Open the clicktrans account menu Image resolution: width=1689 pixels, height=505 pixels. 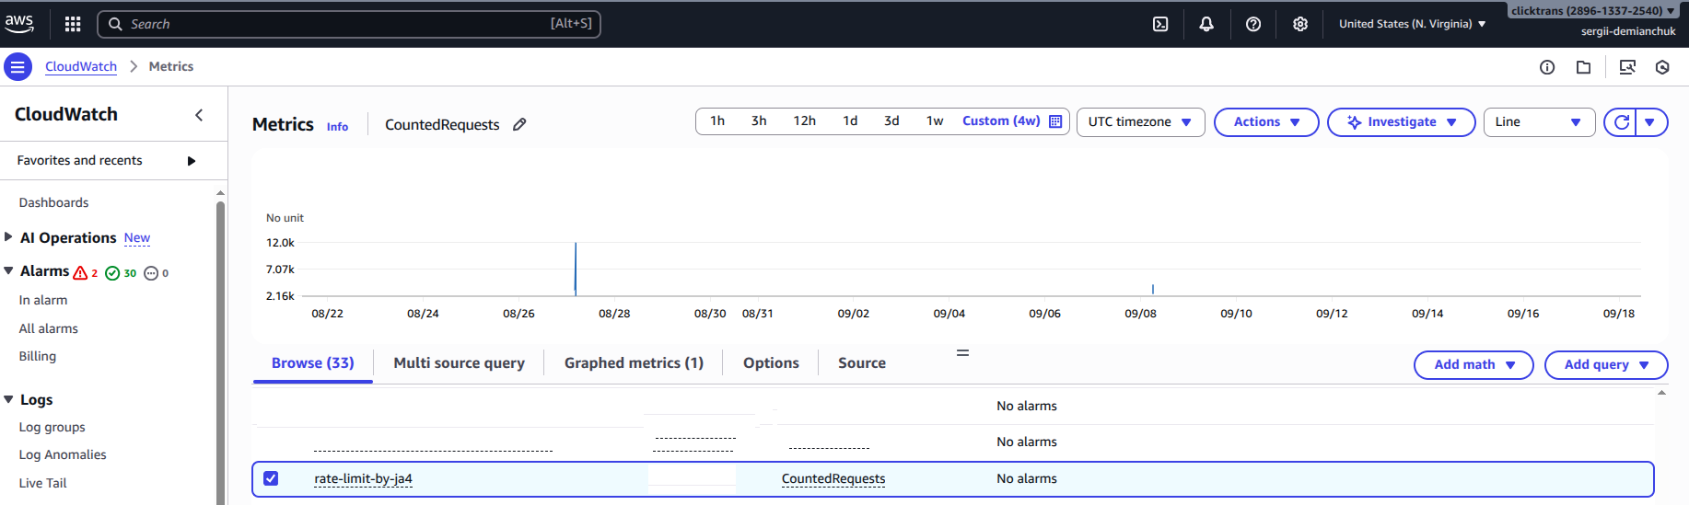[1593, 11]
